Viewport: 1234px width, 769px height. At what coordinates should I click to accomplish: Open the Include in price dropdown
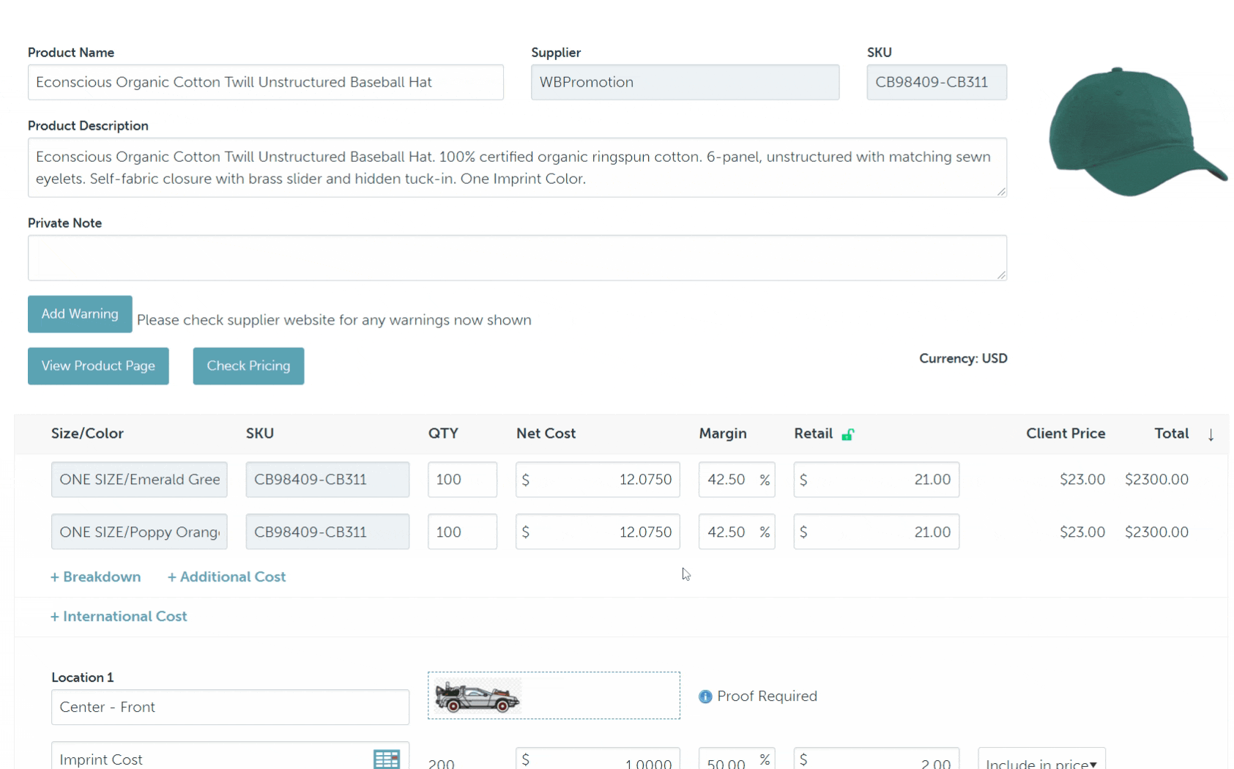(1041, 762)
